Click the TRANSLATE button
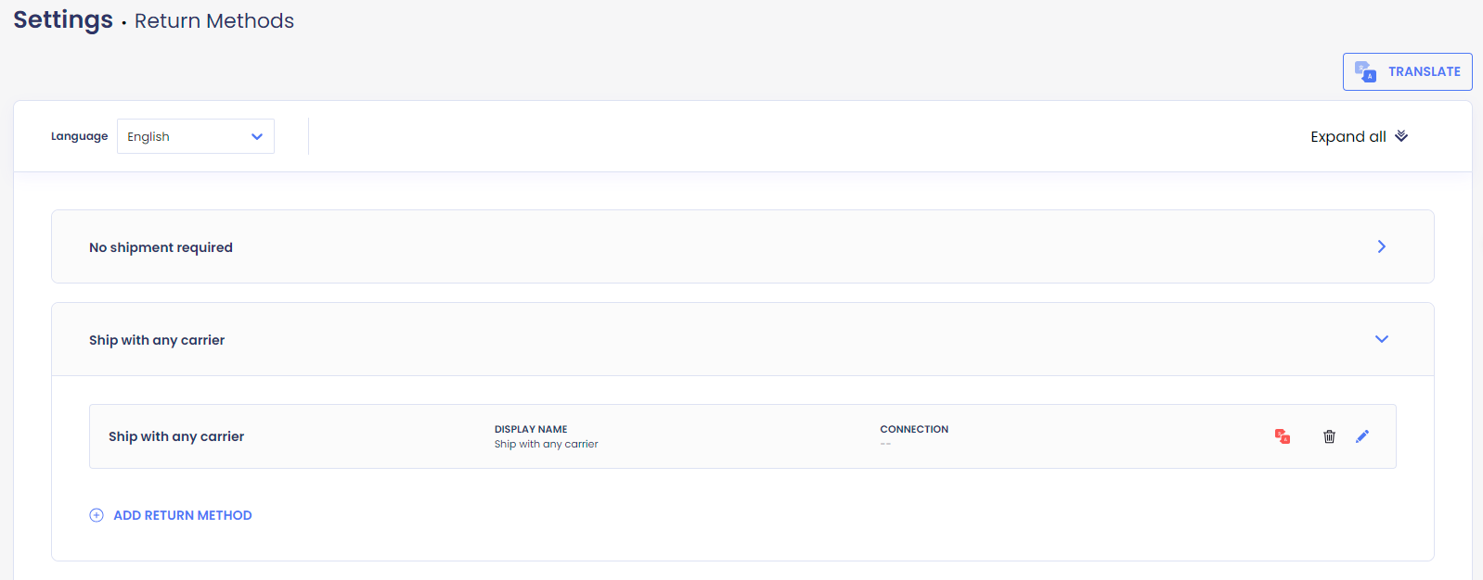Viewport: 1483px width, 580px height. (x=1407, y=71)
